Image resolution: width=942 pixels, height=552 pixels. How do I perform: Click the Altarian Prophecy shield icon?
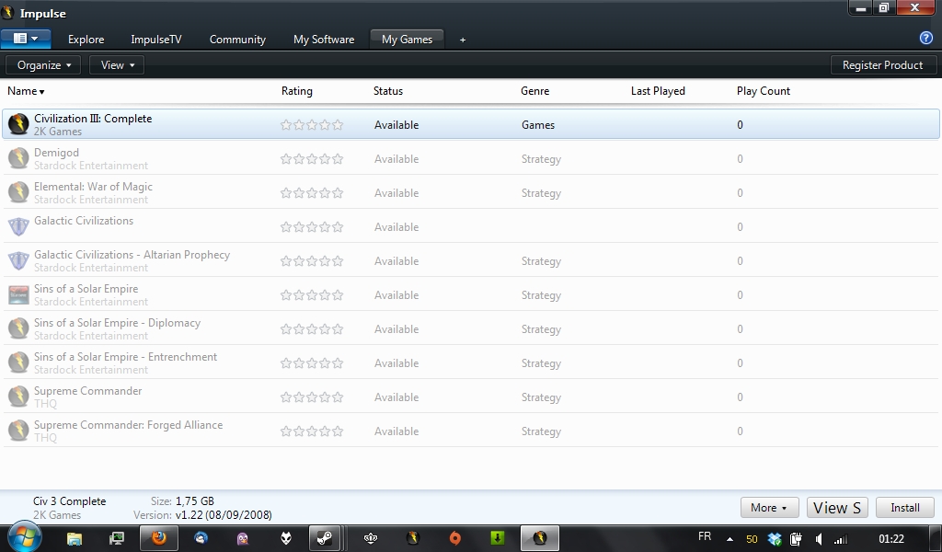(18, 260)
